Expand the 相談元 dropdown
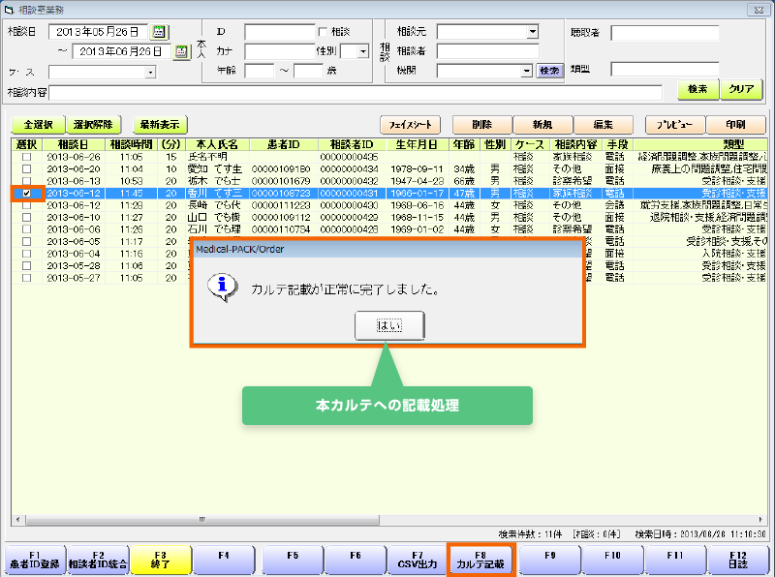The height and width of the screenshot is (577, 775). [x=532, y=32]
